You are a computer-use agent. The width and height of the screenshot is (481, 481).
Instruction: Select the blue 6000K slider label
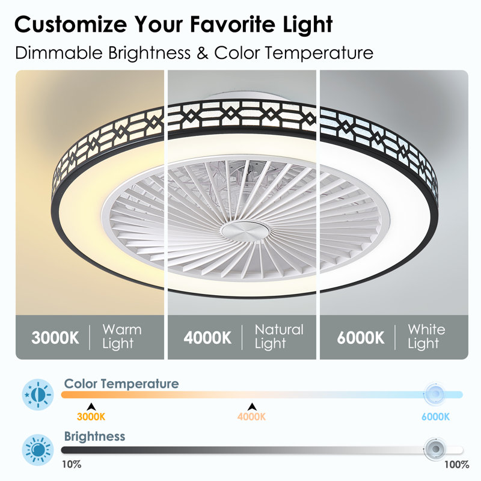(x=435, y=417)
